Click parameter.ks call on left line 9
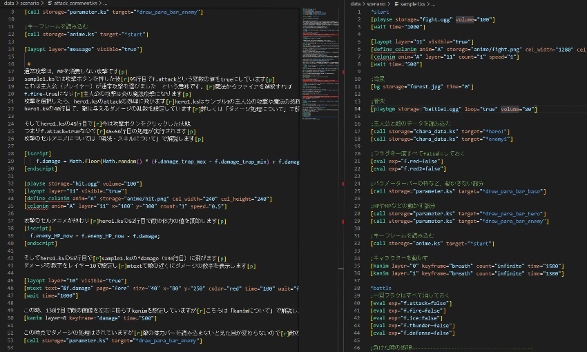The image size is (587, 352). 114,12
